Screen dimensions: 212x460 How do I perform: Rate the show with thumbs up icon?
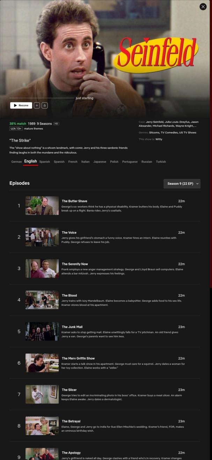tap(45, 105)
